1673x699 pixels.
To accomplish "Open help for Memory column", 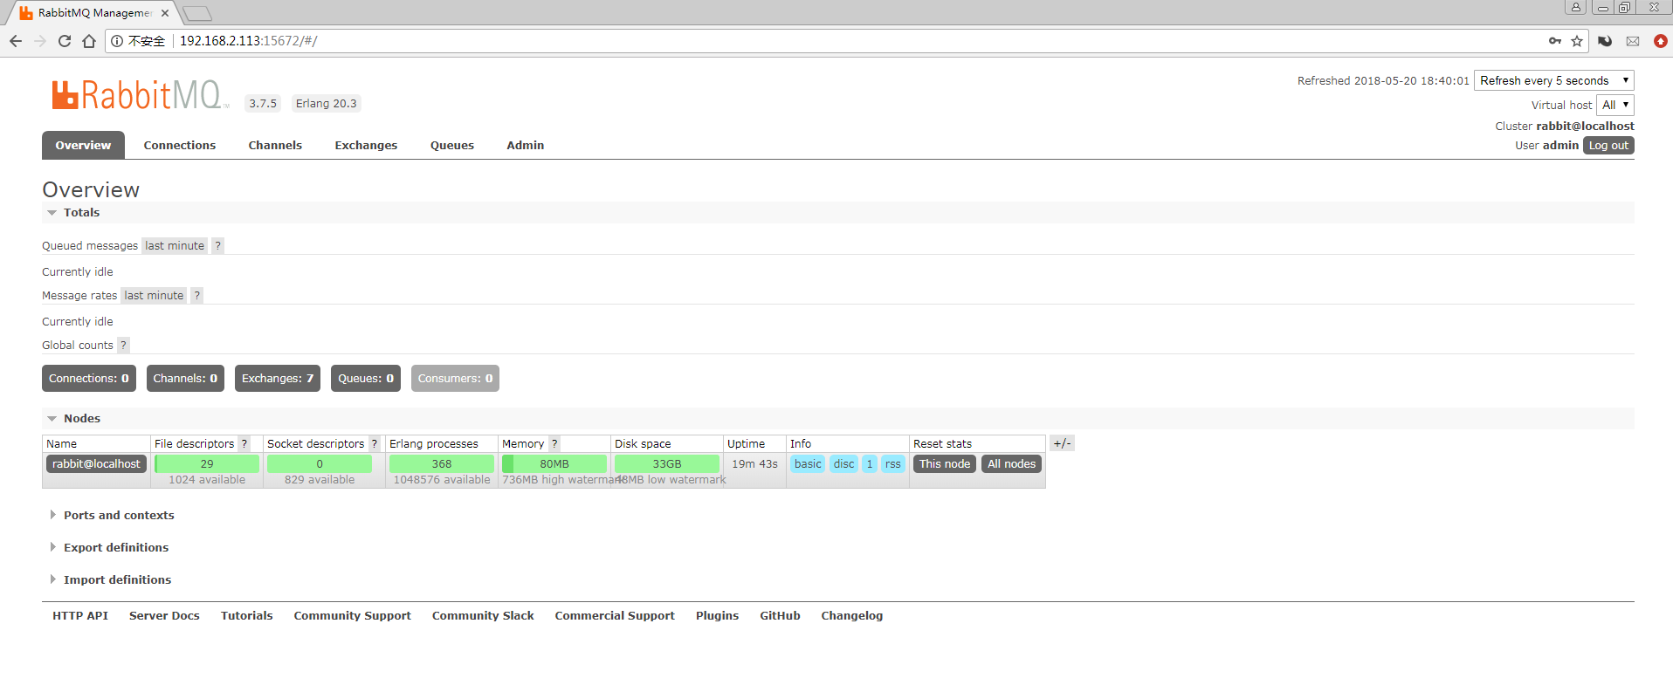I will [554, 444].
